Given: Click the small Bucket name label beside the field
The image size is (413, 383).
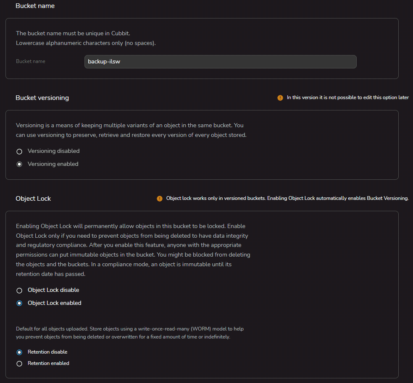Looking at the screenshot, I should point(31,61).
